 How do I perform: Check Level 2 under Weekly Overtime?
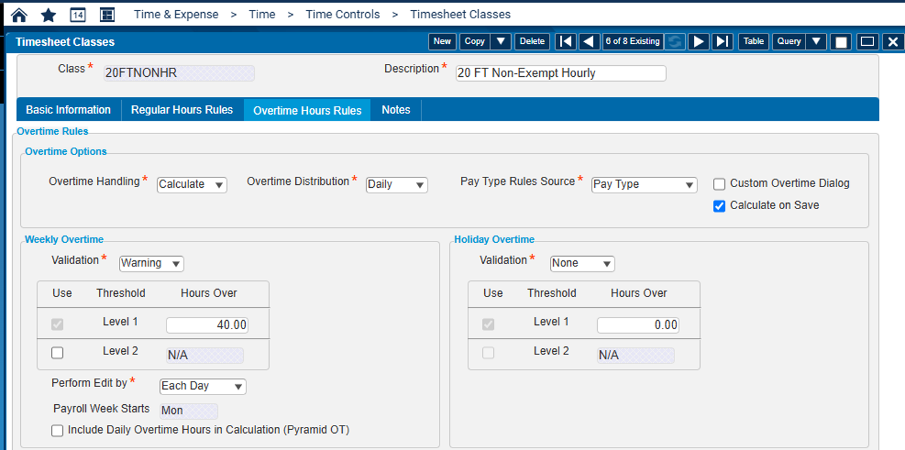(57, 352)
